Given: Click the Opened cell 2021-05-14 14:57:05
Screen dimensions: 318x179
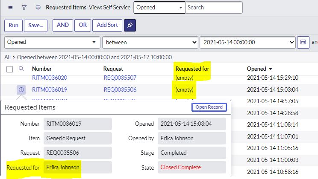Looking at the screenshot, I should point(273,101).
